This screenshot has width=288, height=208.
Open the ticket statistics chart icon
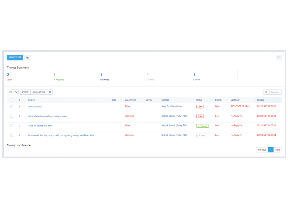tap(28, 58)
